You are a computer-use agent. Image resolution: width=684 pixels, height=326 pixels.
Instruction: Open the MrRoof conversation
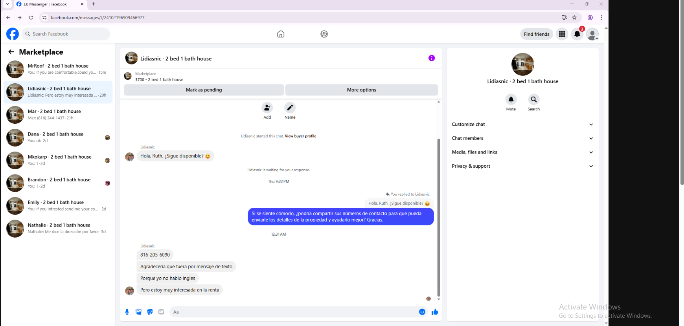[58, 70]
